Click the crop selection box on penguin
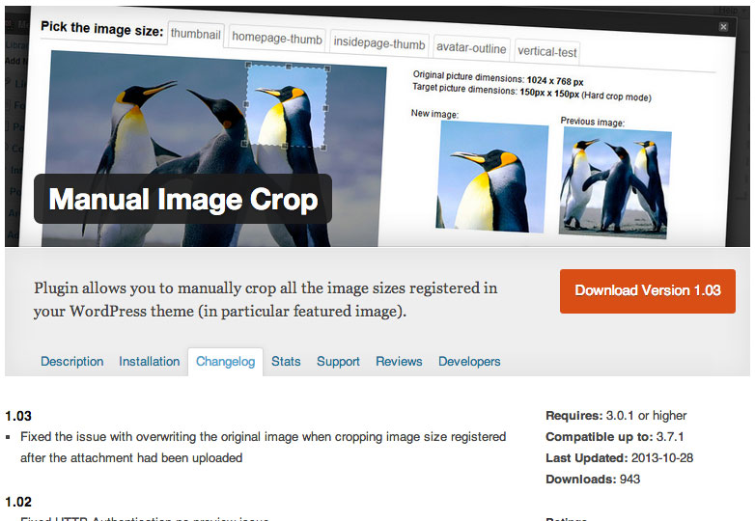 pos(286,106)
